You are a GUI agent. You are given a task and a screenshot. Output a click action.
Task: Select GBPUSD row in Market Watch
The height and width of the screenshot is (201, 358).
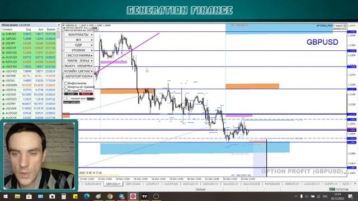[29, 39]
